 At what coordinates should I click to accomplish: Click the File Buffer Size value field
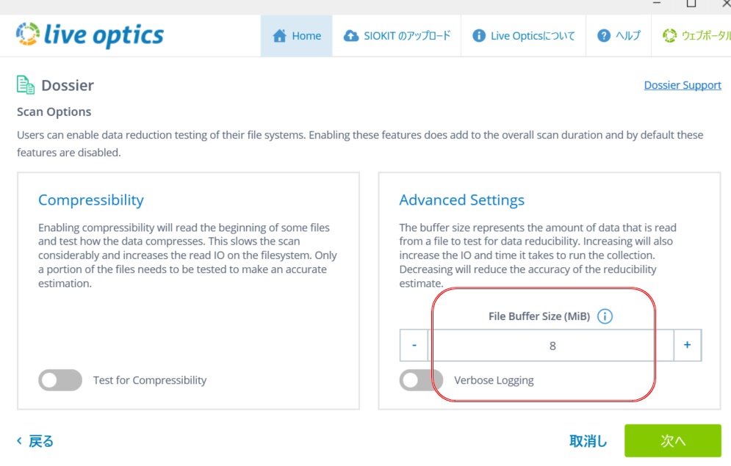tap(550, 346)
